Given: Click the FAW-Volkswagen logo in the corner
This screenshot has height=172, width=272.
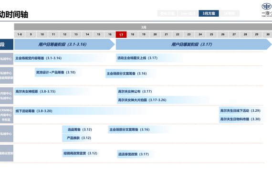Looking at the screenshot, I should click(x=267, y=10).
